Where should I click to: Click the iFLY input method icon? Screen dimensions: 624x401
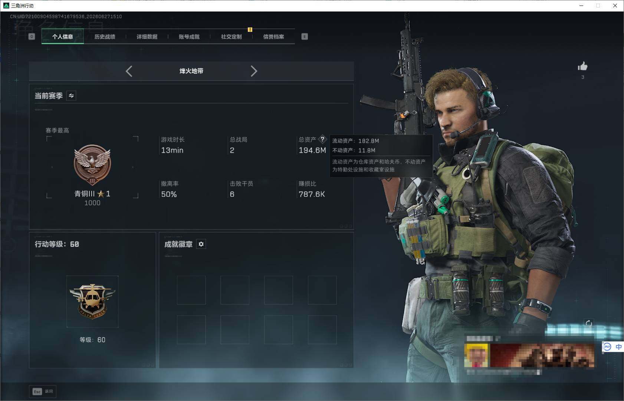[607, 347]
